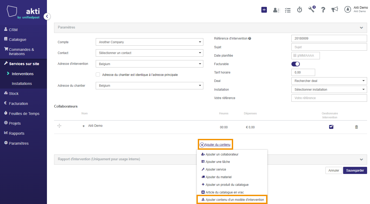Expand Akti Demo row with plus icon
370x204 pixels.
click(84, 126)
